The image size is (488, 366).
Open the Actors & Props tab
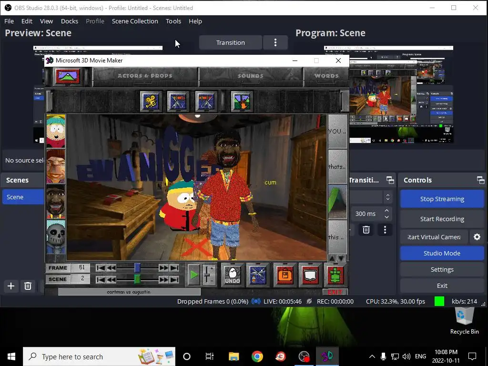[145, 76]
